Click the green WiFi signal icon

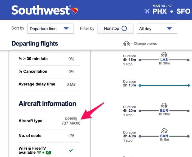tap(39, 152)
